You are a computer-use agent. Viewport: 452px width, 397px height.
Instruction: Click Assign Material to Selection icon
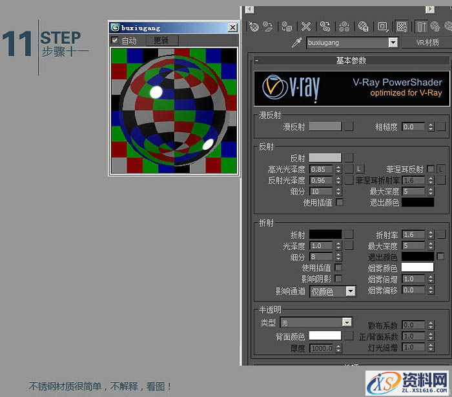287,27
